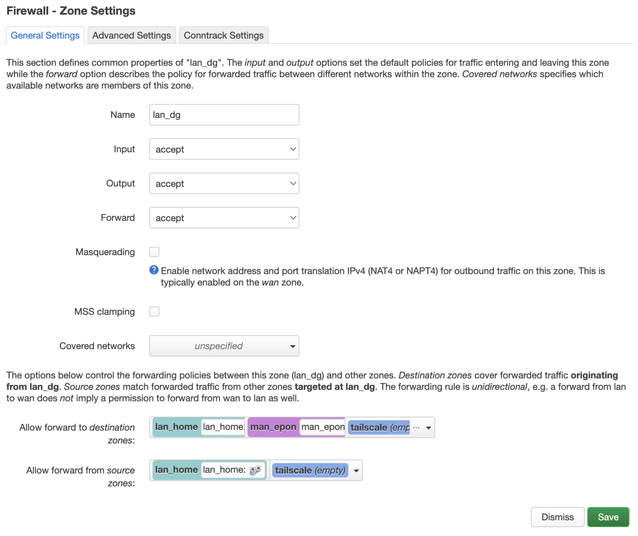Select the purple man_epon zone badge
The image size is (638, 536).
click(273, 427)
